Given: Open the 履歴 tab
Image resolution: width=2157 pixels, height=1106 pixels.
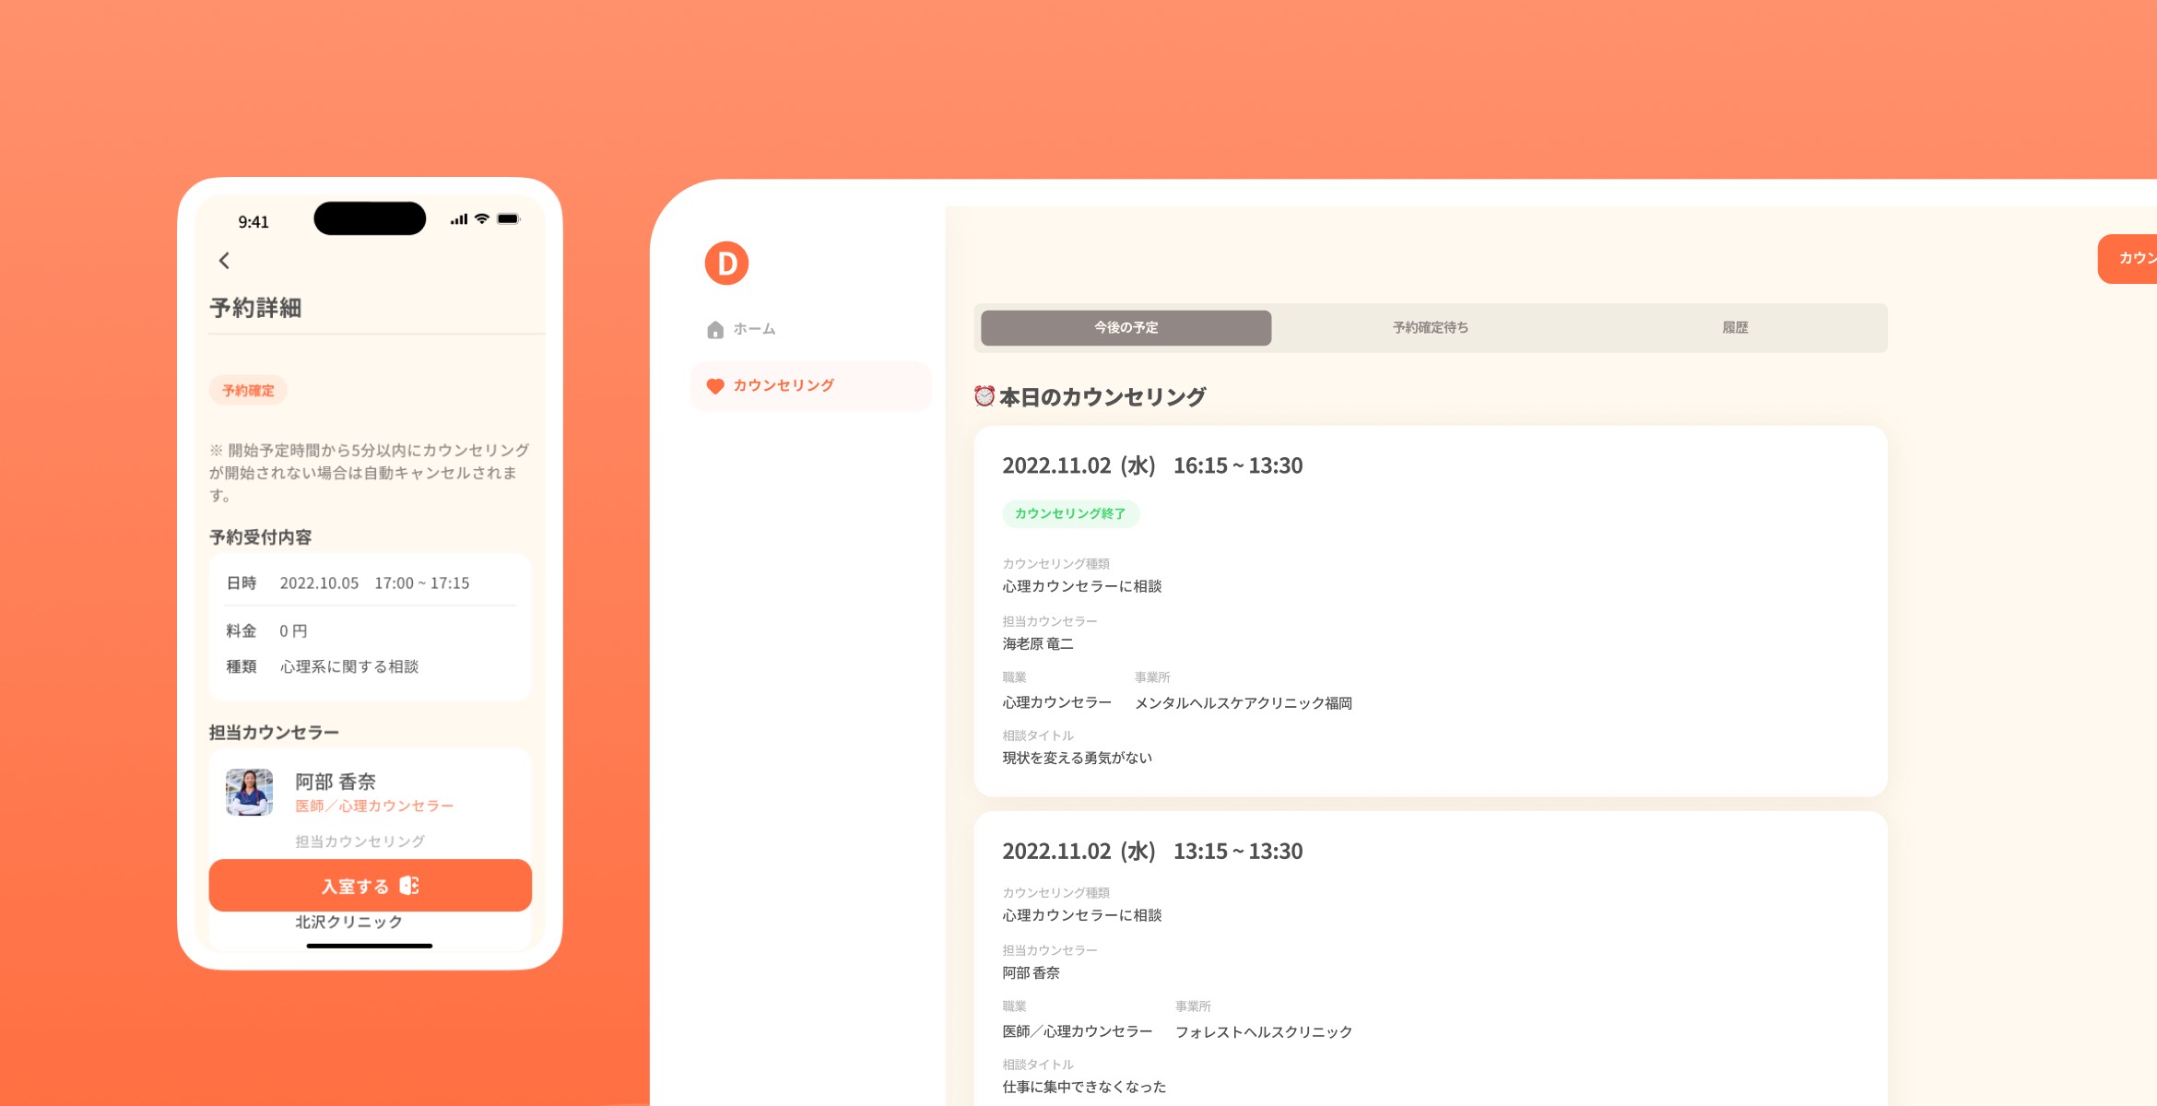Looking at the screenshot, I should (1735, 328).
